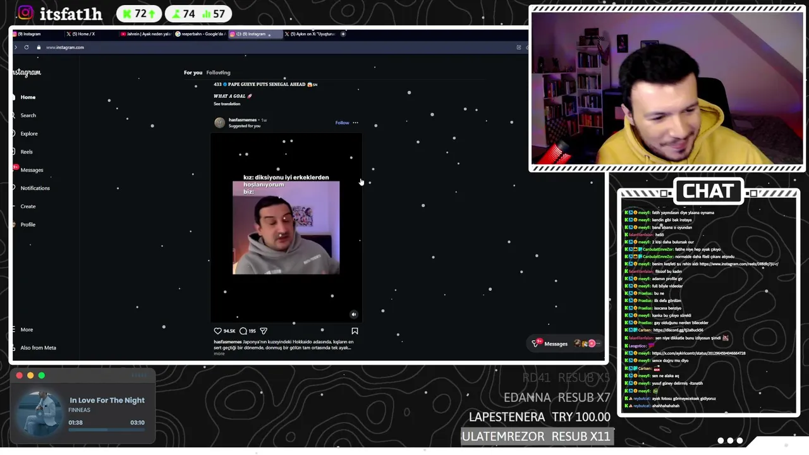Click the avatars in the floating Messages pill
Image resolution: width=809 pixels, height=455 pixels.
[587, 344]
